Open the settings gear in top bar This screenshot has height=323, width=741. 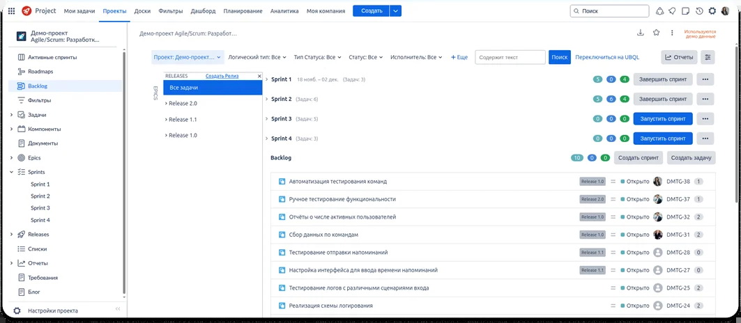point(712,11)
